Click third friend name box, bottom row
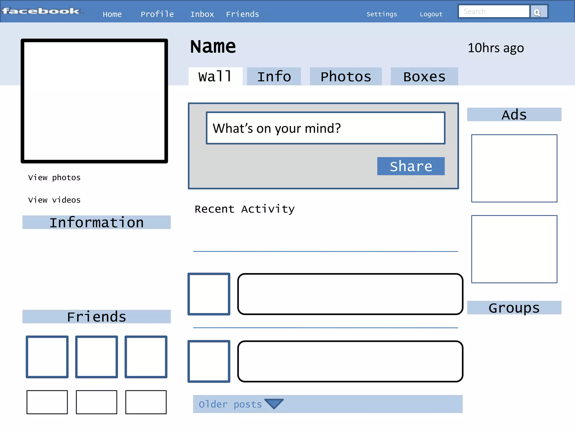 tap(146, 402)
